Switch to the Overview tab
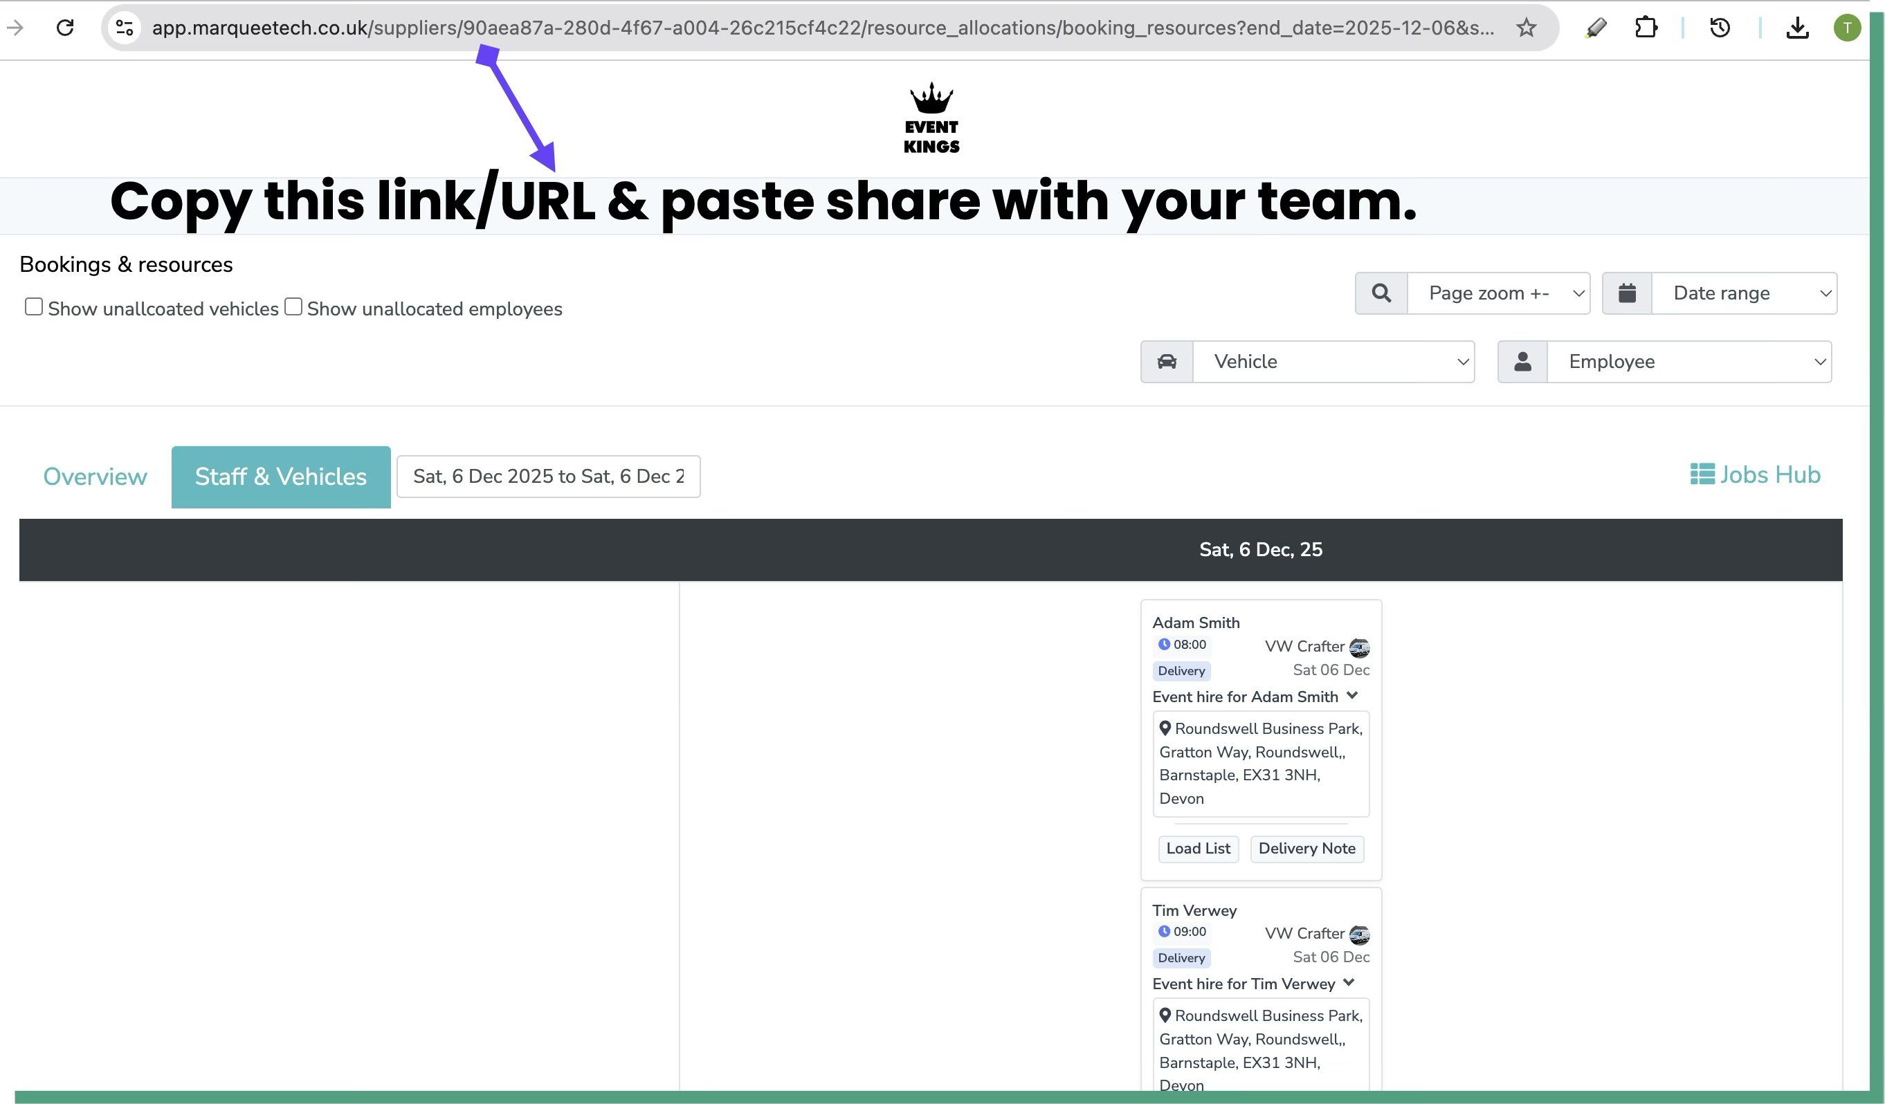This screenshot has width=1885, height=1104. click(95, 477)
